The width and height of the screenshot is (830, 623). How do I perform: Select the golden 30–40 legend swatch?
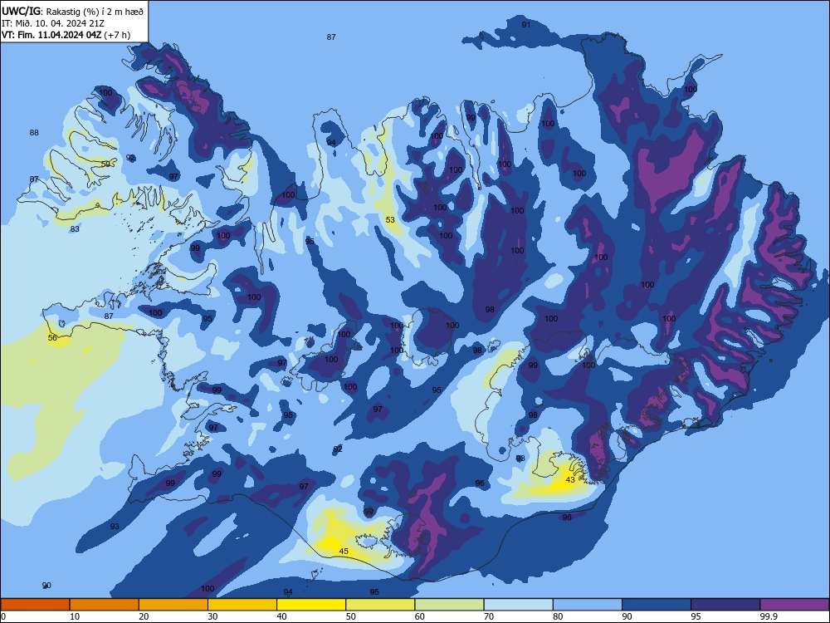(242, 605)
